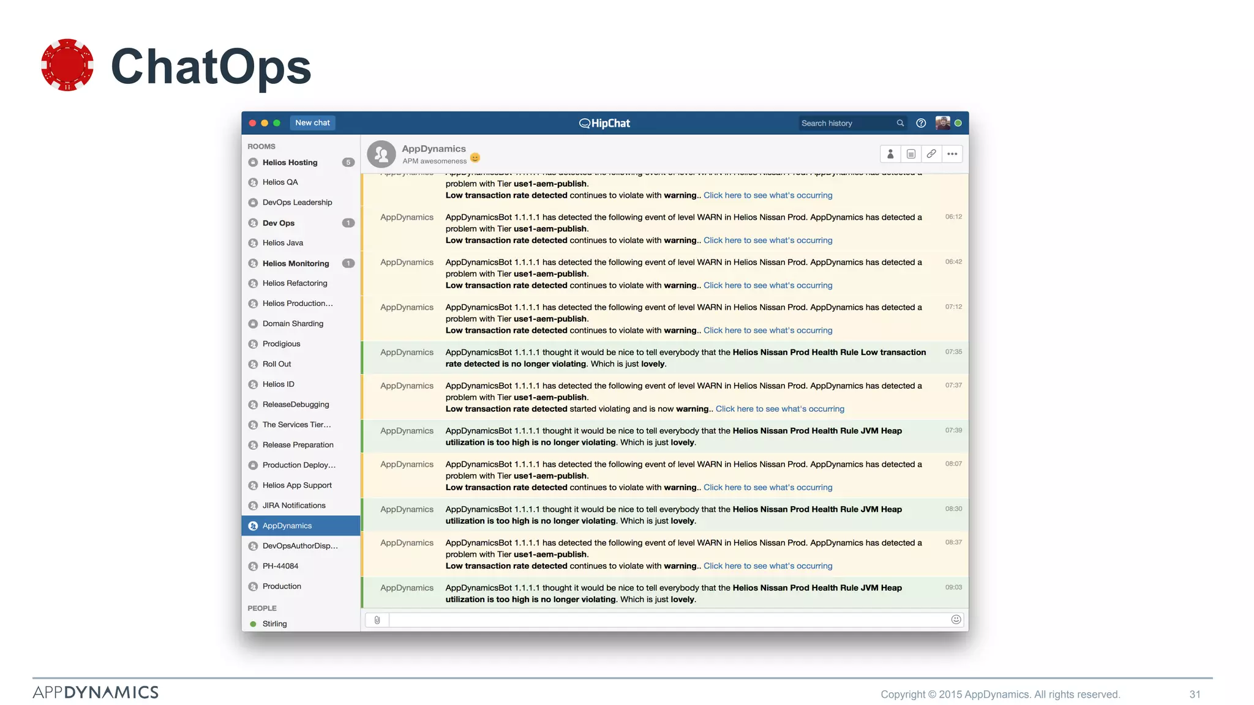
Task: Open the Helios App Support room
Action: [x=301, y=485]
